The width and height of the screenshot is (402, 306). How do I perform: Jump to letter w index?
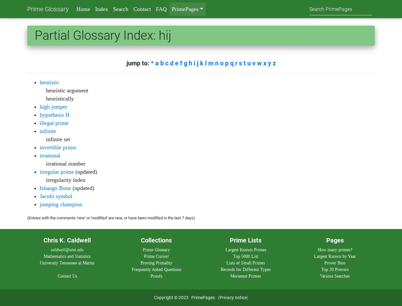(259, 64)
